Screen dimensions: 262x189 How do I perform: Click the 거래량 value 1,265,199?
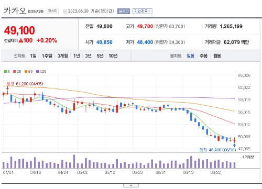tap(231, 26)
